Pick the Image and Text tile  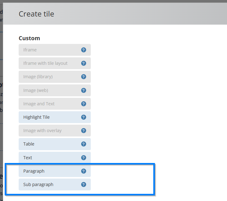(x=47, y=104)
